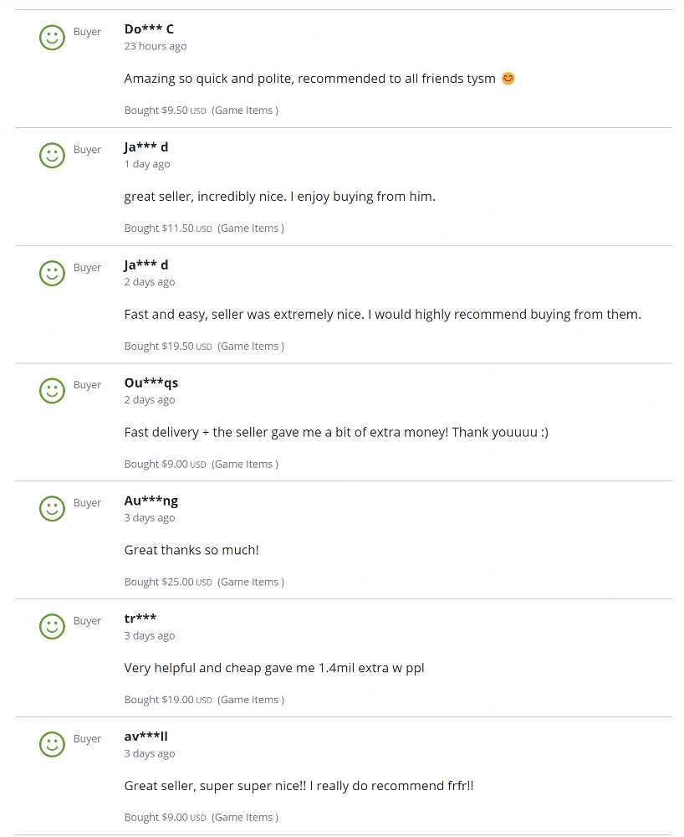684x837 pixels.
Task: Click the orange emoji ending Do*** C's review
Action: tap(508, 79)
